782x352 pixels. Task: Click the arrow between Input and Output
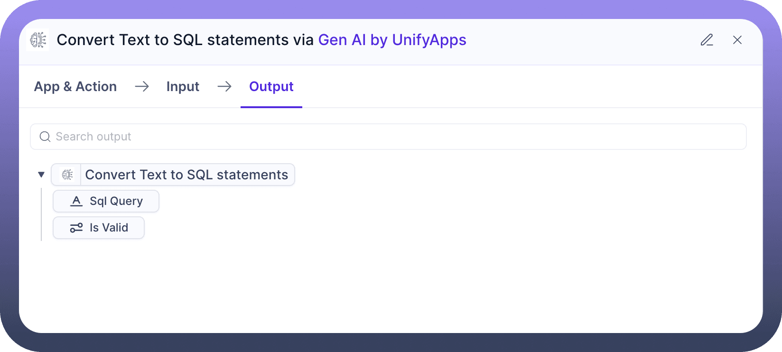click(x=224, y=86)
